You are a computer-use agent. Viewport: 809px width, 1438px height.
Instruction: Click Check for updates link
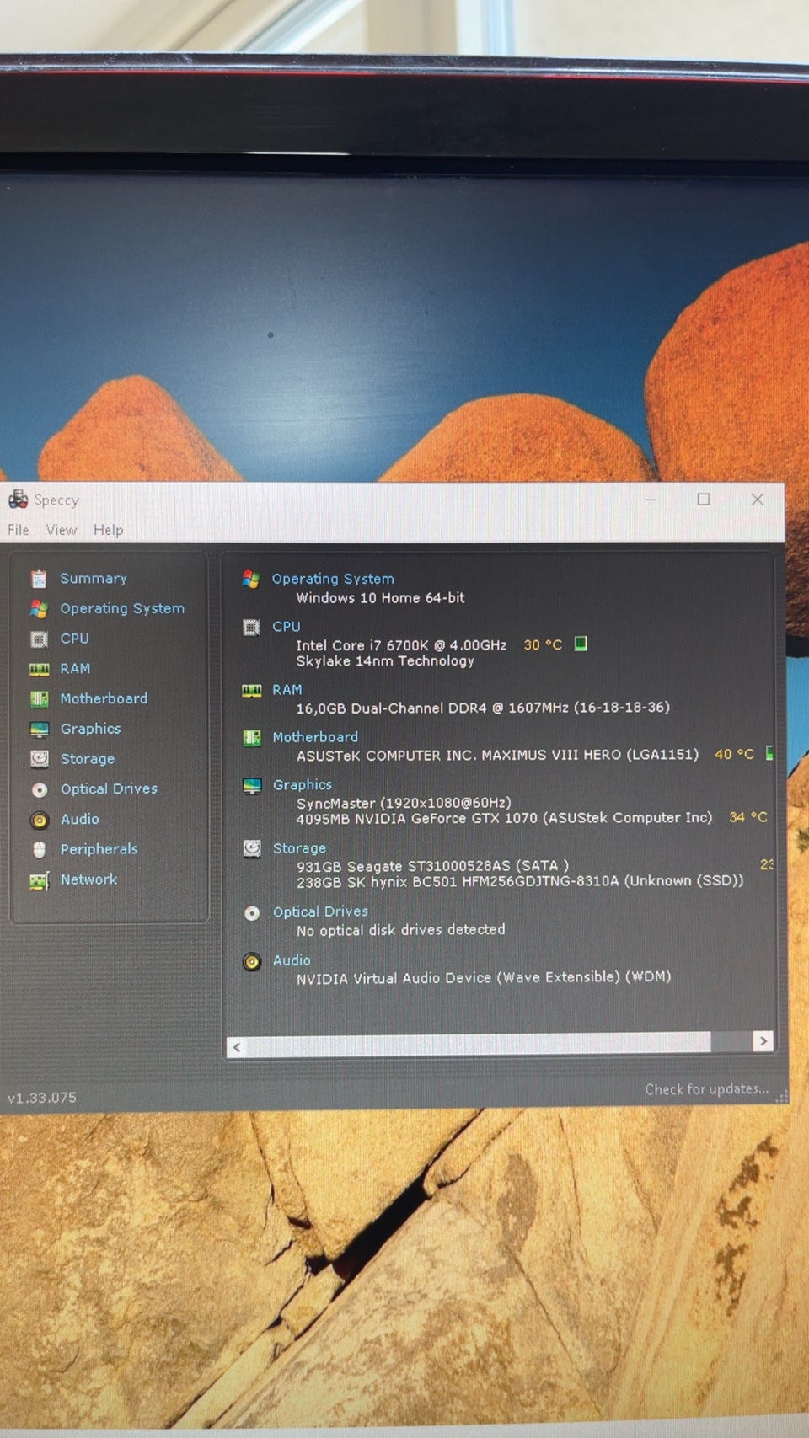pyautogui.click(x=706, y=1089)
